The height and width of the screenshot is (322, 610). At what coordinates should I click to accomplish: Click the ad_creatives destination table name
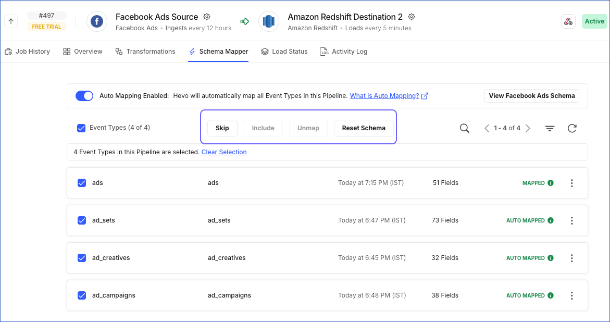coord(227,258)
